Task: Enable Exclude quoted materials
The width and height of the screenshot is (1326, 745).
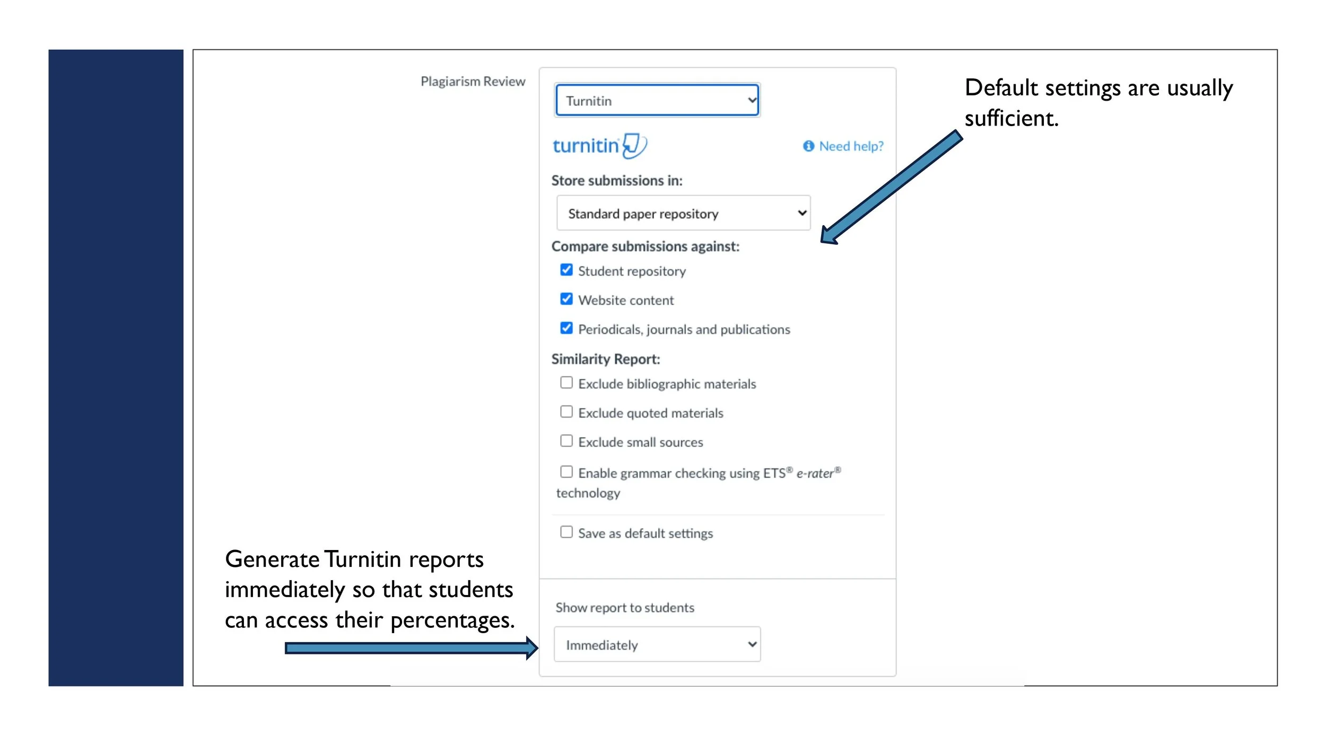Action: (566, 412)
